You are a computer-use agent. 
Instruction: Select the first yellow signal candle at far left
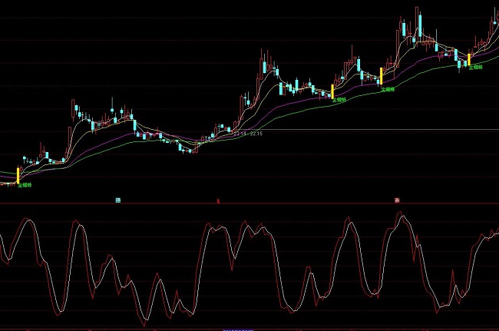click(x=18, y=174)
